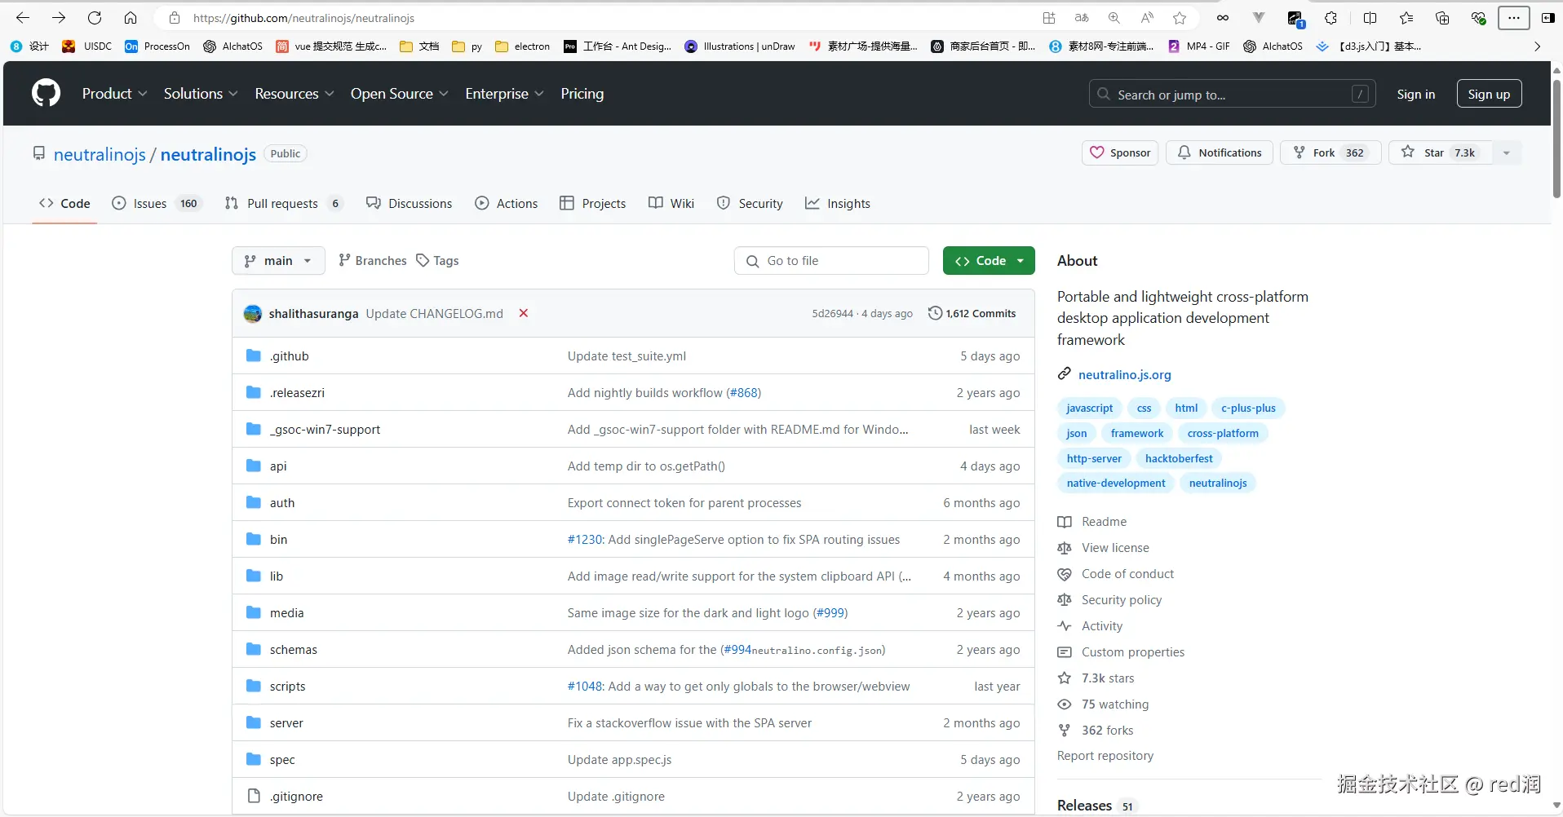Go back using the browser back arrow
This screenshot has width=1563, height=817.
click(23, 18)
